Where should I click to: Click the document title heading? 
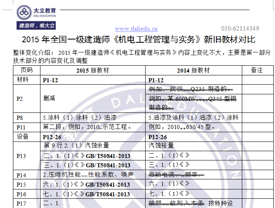point(138,40)
